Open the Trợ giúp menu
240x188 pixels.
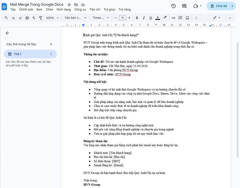(109, 10)
